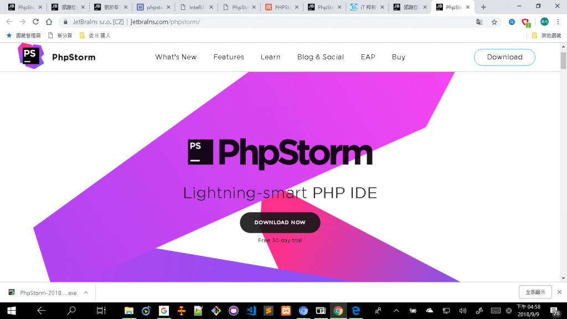Click the red shield extension icon with badge
This screenshot has height=319, width=567.
coord(526,23)
